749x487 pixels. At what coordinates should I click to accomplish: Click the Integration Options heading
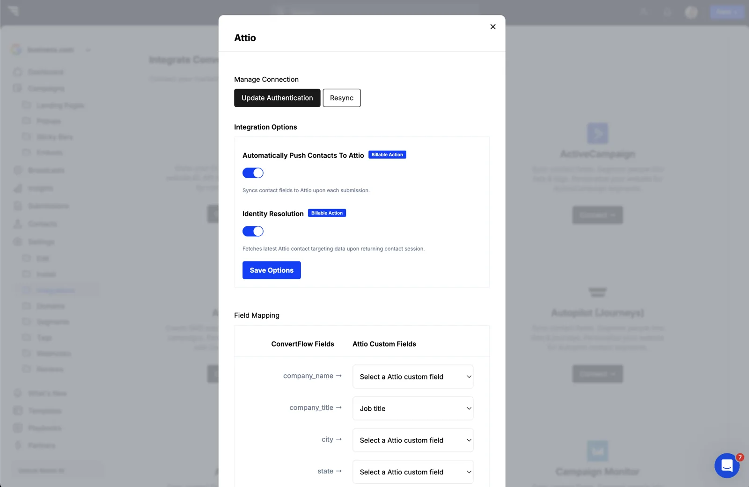[265, 127]
